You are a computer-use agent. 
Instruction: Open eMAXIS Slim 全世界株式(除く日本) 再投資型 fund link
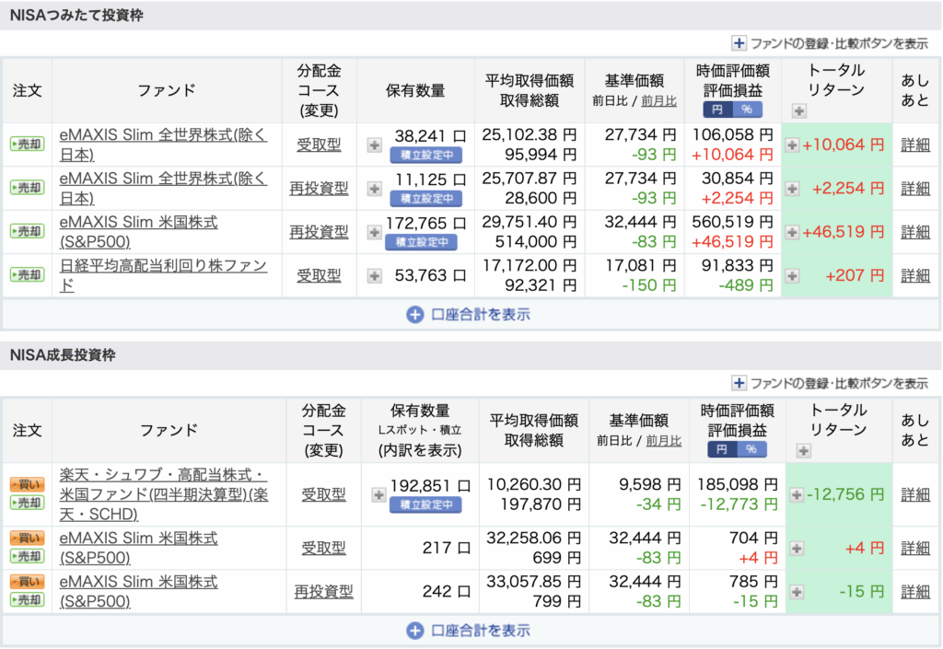coord(163,189)
